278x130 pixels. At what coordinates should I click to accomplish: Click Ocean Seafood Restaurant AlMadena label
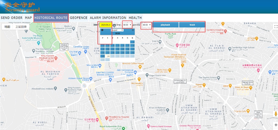tap(175, 56)
